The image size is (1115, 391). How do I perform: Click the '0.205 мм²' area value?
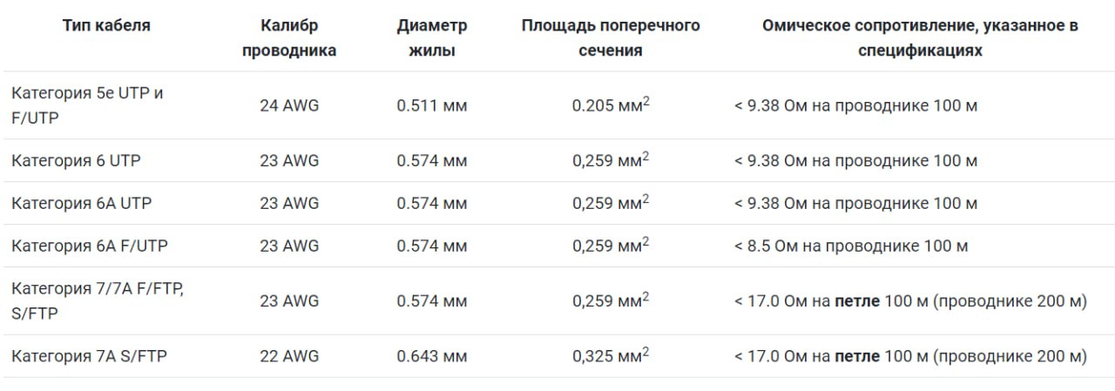[611, 105]
